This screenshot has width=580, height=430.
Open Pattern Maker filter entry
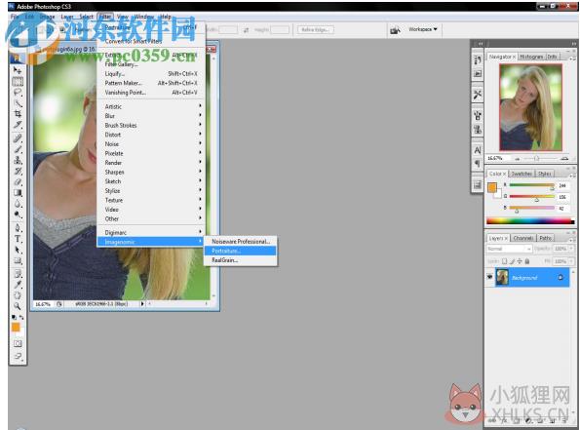151,83
